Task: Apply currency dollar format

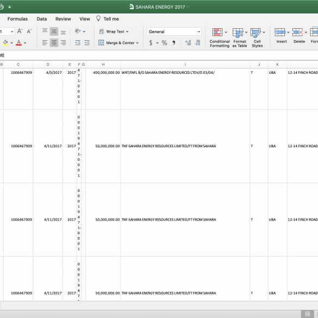Action: [x=151, y=42]
